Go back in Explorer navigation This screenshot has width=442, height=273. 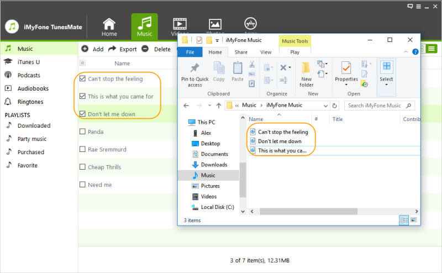point(186,106)
